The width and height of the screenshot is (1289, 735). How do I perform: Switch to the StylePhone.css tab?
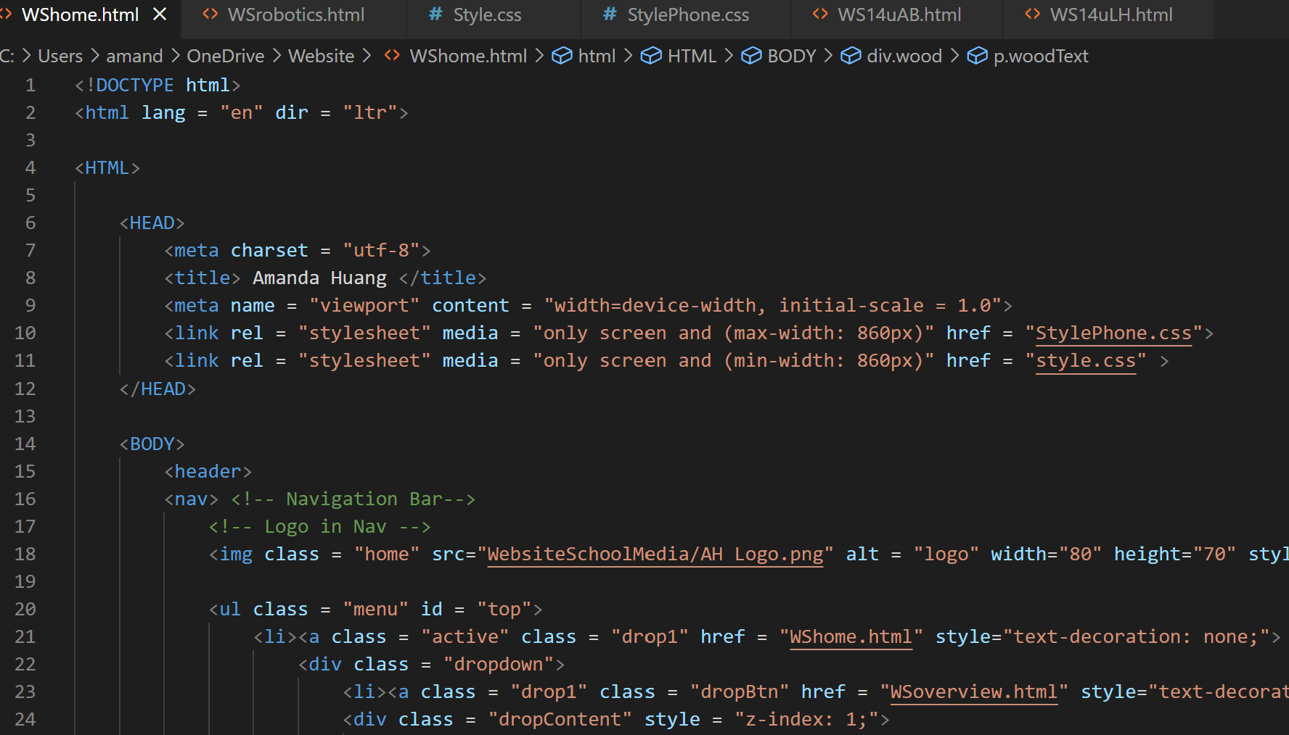687,14
